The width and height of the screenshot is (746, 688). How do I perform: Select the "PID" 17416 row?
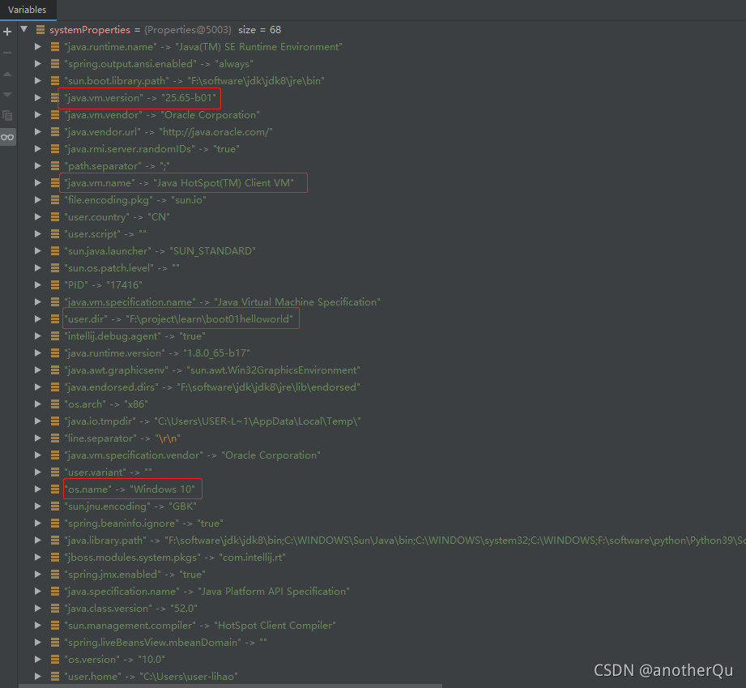pyautogui.click(x=103, y=285)
